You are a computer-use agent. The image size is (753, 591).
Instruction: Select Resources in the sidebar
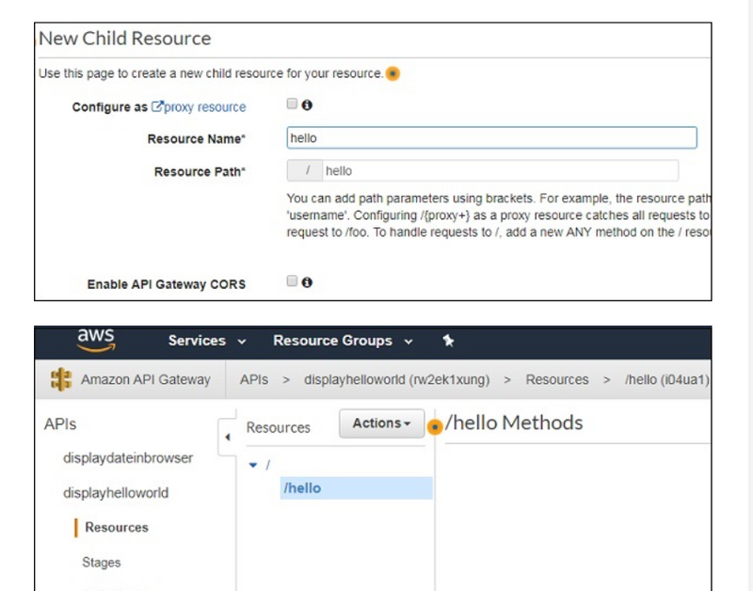pos(116,527)
